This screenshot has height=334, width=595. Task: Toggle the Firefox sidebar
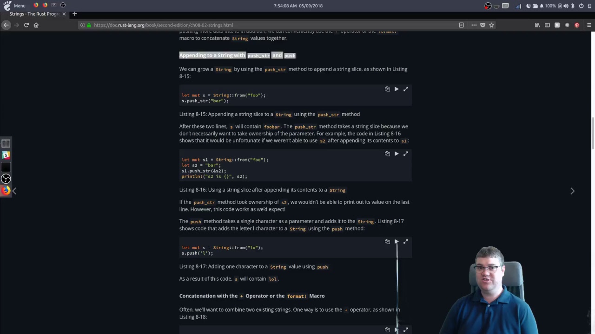point(547,25)
